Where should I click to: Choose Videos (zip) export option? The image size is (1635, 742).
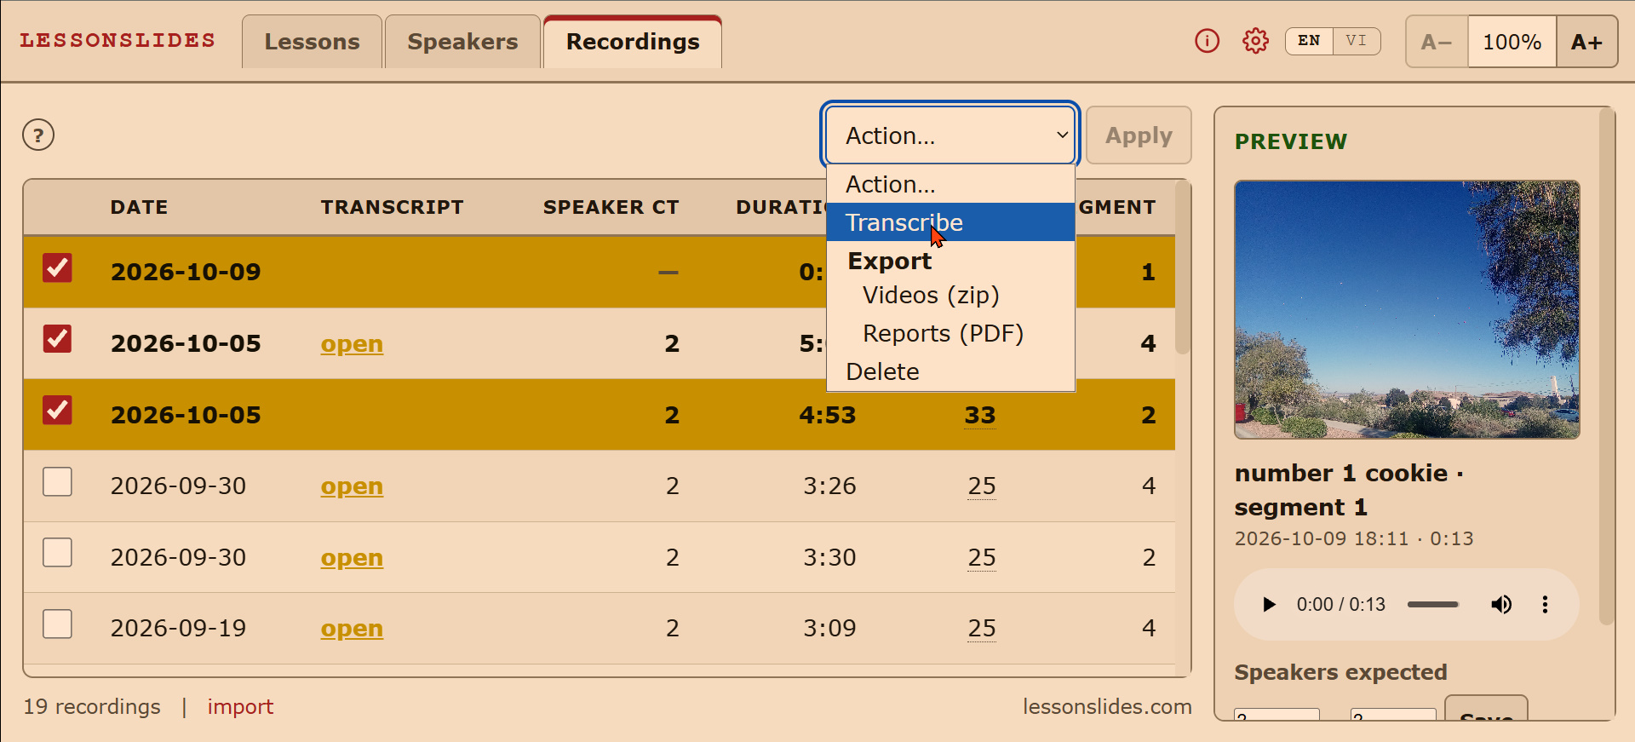tap(950, 295)
